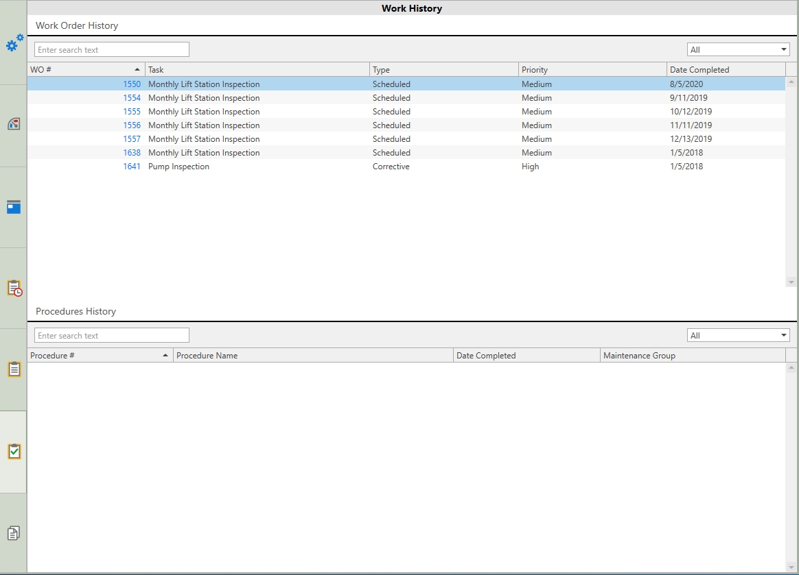
Task: Click the High priority cell
Action: point(530,167)
